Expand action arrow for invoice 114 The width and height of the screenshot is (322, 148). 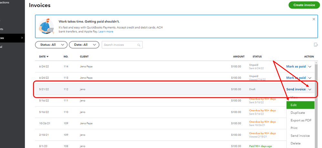tap(310, 67)
